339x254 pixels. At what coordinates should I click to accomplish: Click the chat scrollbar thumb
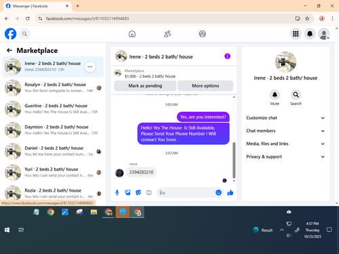coord(234,161)
